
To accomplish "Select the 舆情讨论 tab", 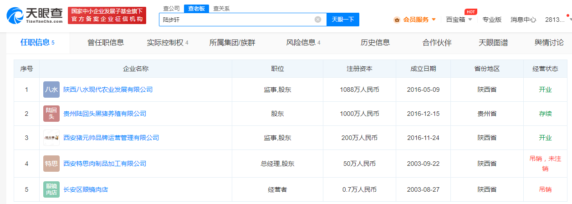I will point(549,43).
